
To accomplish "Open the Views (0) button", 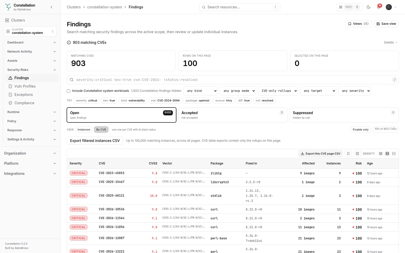I will [358, 24].
